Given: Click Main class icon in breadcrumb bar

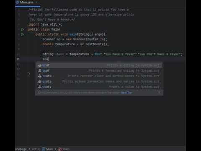Looking at the screenshot, I should coord(44,149).
